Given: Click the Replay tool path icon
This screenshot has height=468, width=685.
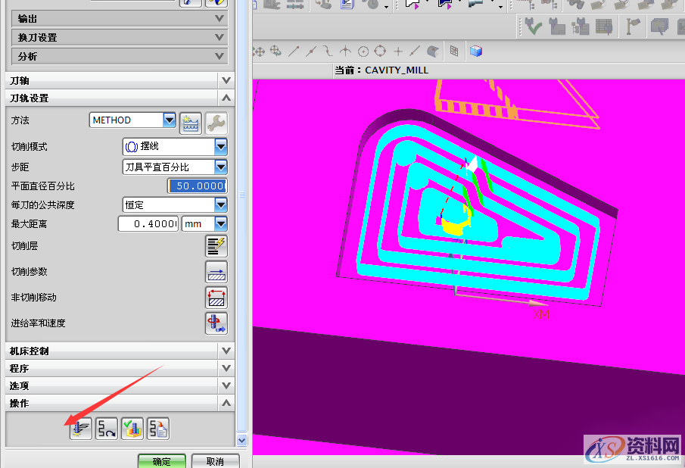Looking at the screenshot, I should tap(107, 429).
